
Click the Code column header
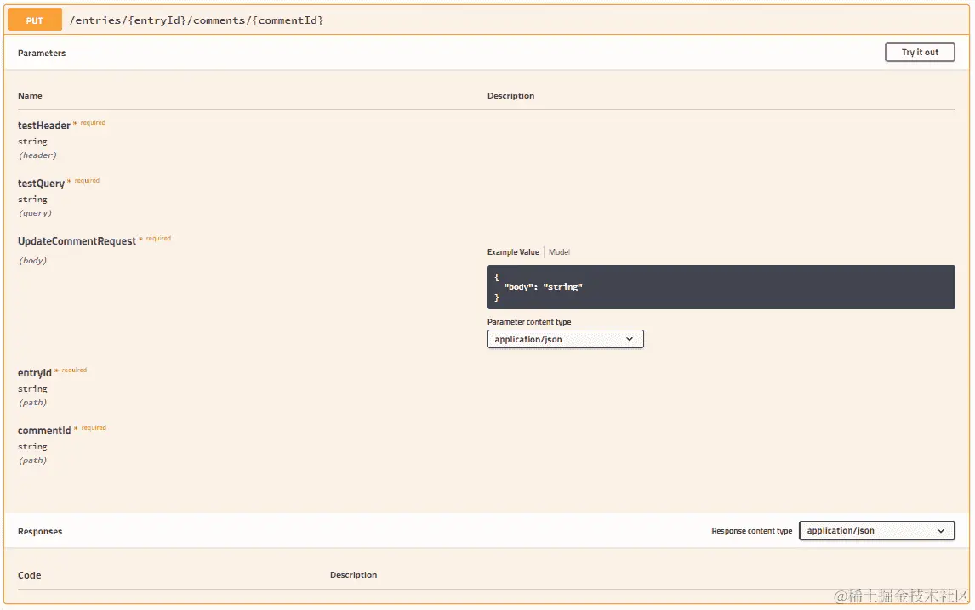point(29,575)
